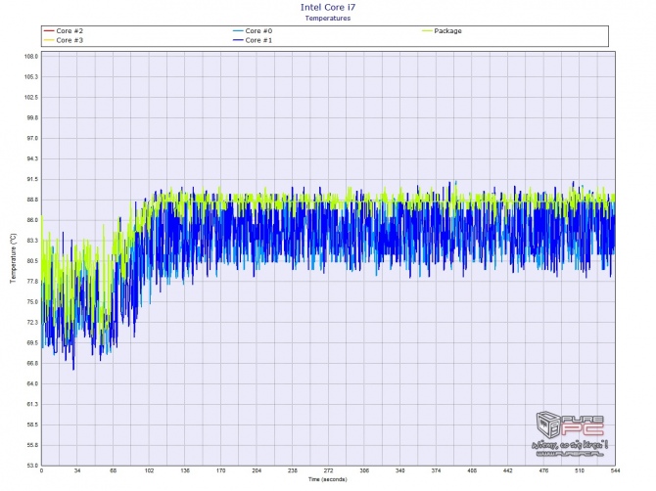Click the green Package legend line
The image size is (656, 491).
(427, 31)
